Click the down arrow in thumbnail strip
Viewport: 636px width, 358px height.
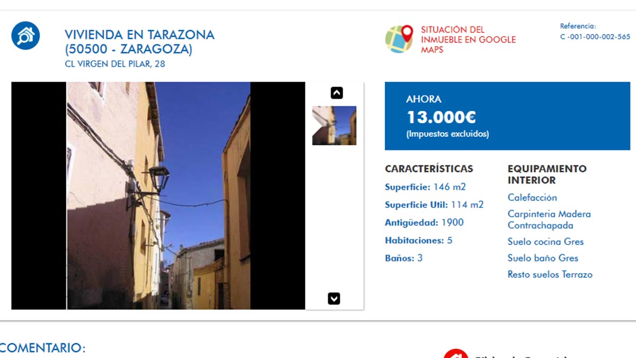click(x=334, y=299)
